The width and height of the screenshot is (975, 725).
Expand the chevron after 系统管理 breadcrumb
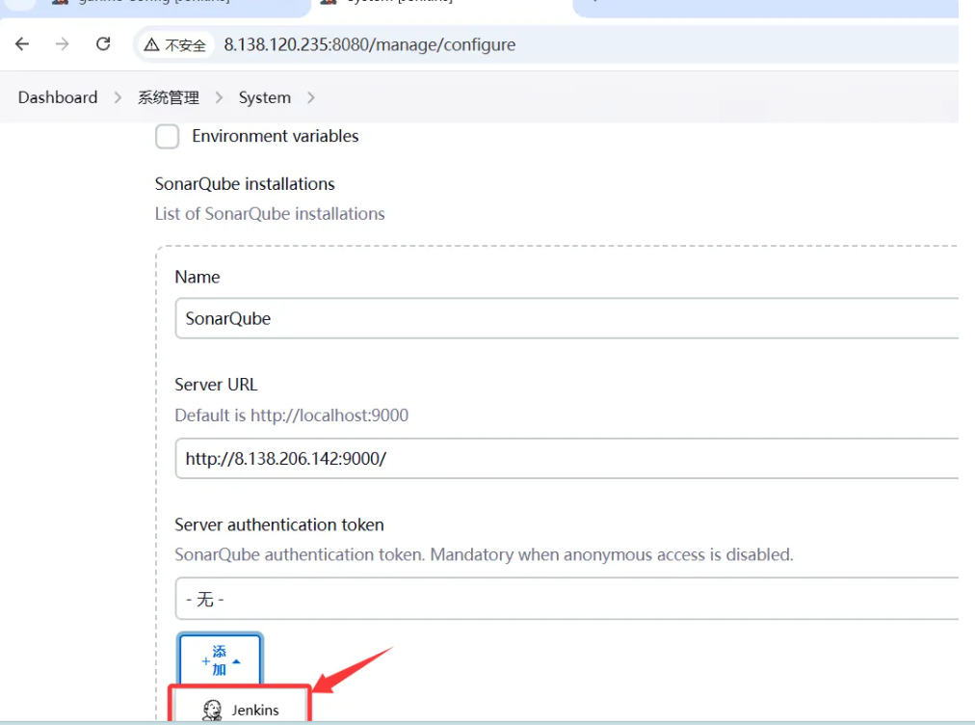(x=219, y=97)
